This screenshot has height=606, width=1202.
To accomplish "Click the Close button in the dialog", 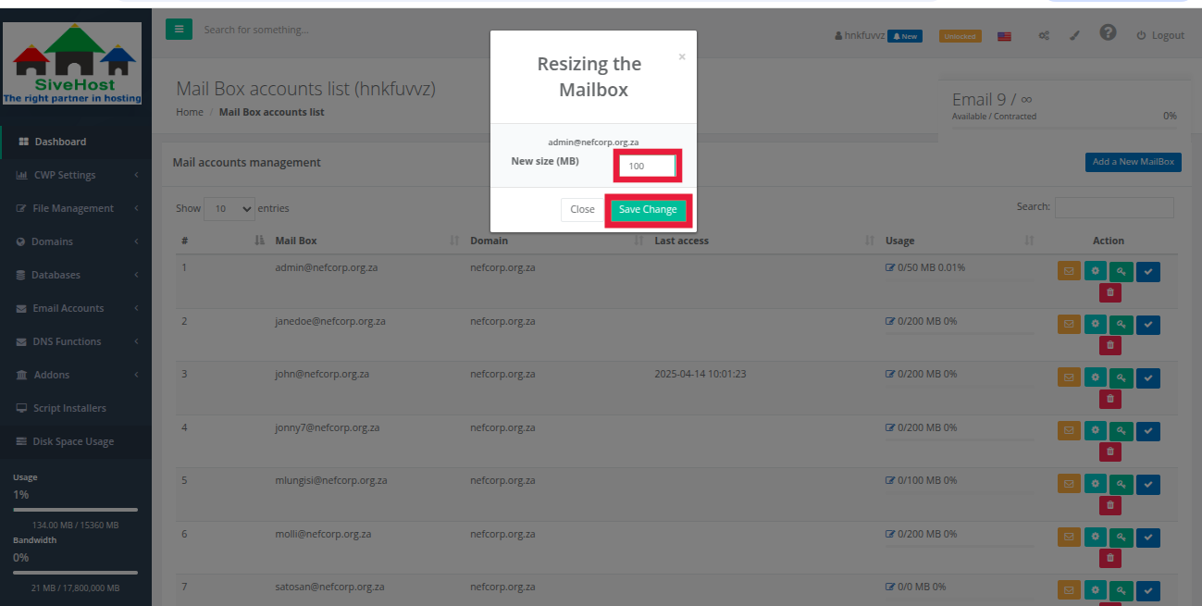I will pyautogui.click(x=582, y=210).
